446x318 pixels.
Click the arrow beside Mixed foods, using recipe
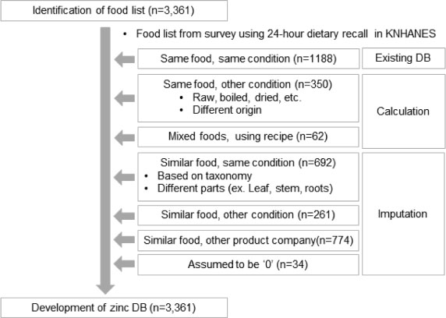click(125, 138)
